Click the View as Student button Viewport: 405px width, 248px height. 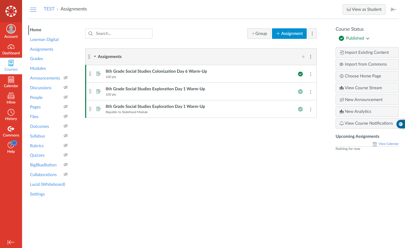pyautogui.click(x=364, y=9)
